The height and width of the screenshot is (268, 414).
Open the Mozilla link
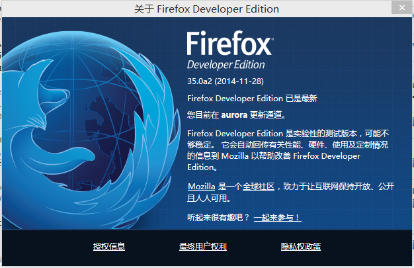point(202,187)
